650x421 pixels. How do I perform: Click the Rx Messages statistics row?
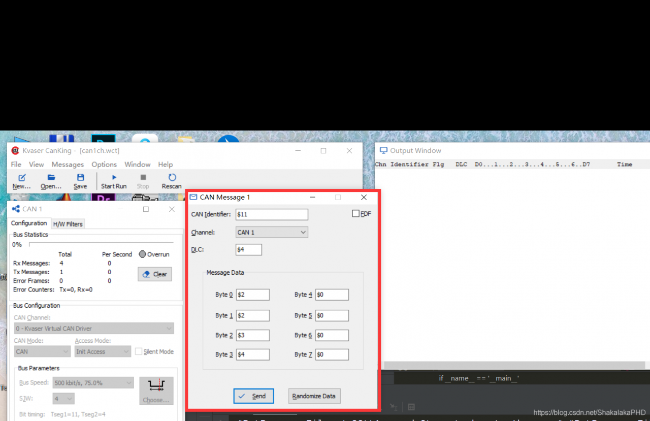(63, 264)
